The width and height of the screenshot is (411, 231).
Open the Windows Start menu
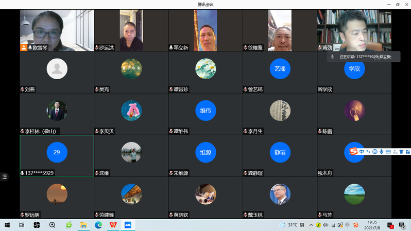(7, 225)
